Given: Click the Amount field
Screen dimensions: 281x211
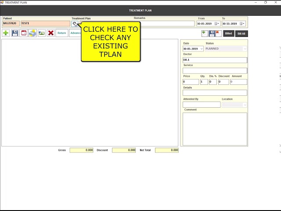Looking at the screenshot, I should pos(238,82).
